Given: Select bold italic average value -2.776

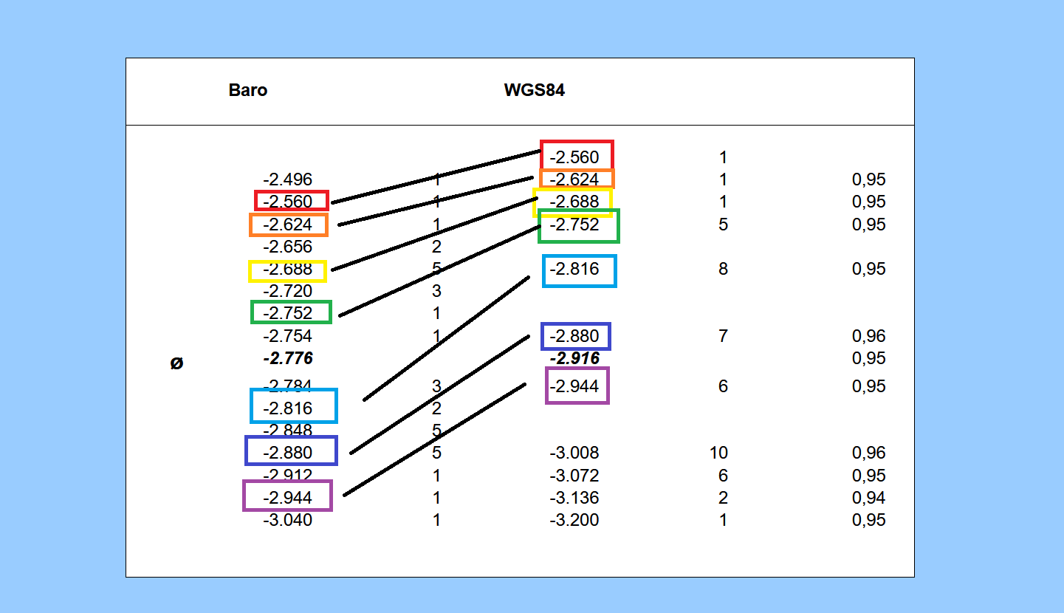Looking at the screenshot, I should click(x=288, y=359).
